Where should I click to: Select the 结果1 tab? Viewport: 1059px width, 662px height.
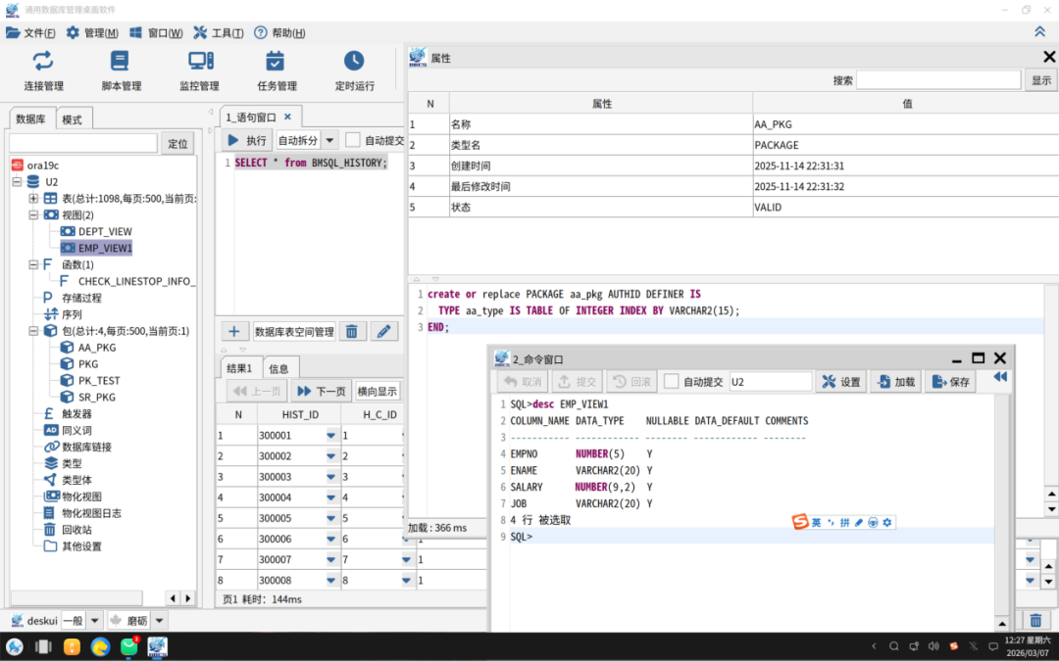(x=239, y=368)
